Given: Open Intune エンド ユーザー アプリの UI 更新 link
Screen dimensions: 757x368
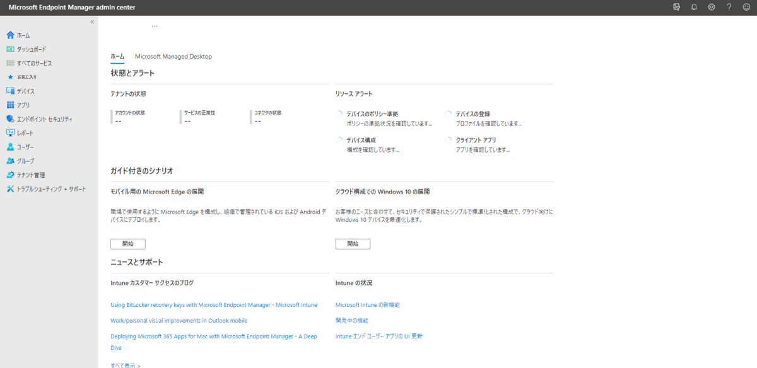Looking at the screenshot, I should pos(379,336).
